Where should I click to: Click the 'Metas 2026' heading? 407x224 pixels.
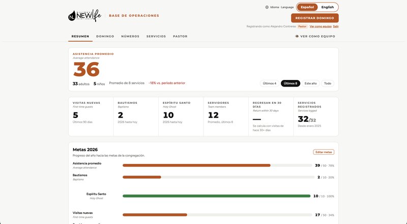tap(85, 150)
